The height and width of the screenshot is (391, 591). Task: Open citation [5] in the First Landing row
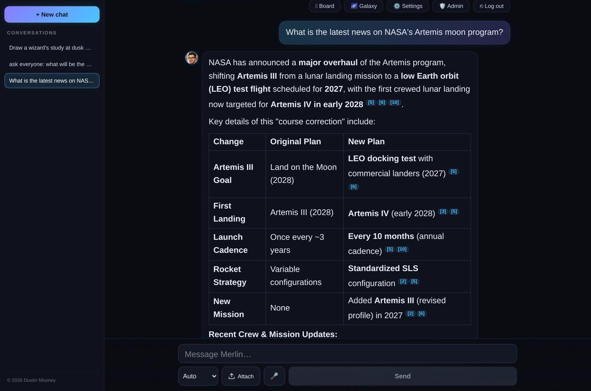(x=454, y=211)
